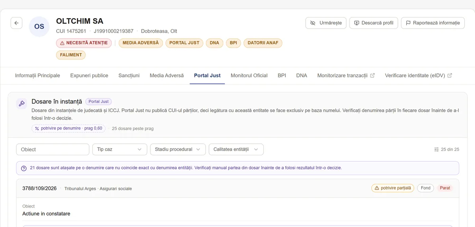This screenshot has height=227, width=475.
Task: Click the OS company avatar
Action: coord(39,27)
